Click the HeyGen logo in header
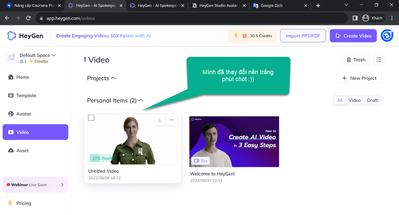This screenshot has width=399, height=215. pyautogui.click(x=25, y=36)
